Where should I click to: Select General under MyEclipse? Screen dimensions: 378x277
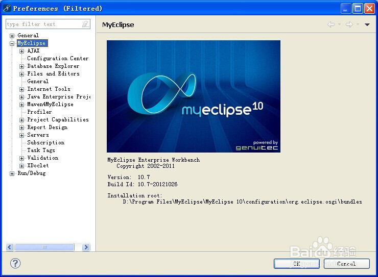pyautogui.click(x=38, y=81)
